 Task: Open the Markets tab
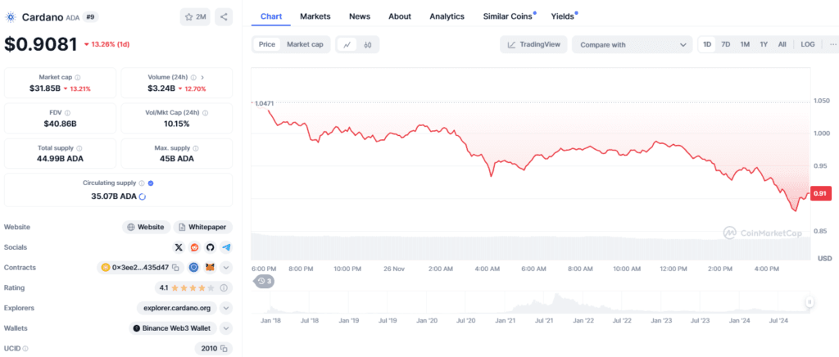tap(315, 16)
